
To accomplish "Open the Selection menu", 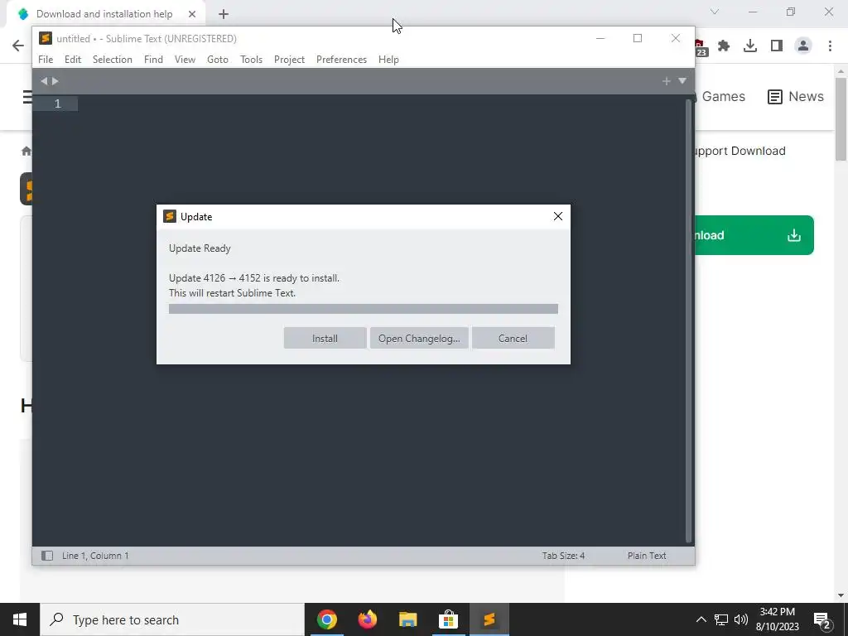I will click(x=113, y=60).
